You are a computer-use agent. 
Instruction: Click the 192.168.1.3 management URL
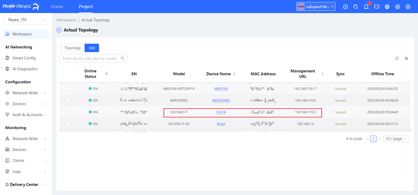305,124
